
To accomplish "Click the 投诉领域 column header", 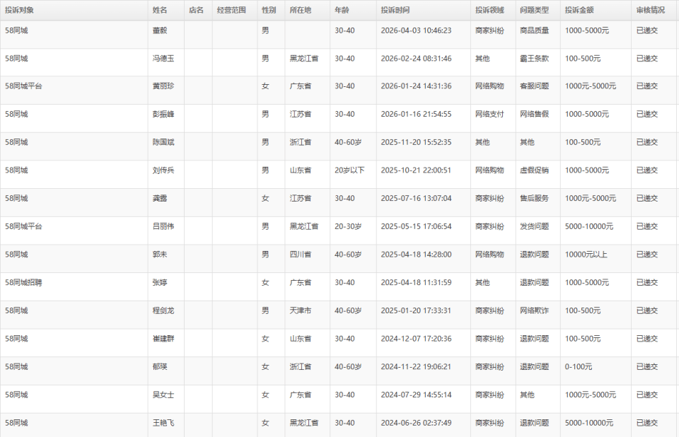I will pos(493,10).
